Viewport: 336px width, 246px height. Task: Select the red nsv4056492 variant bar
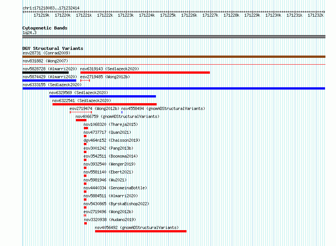point(141,231)
